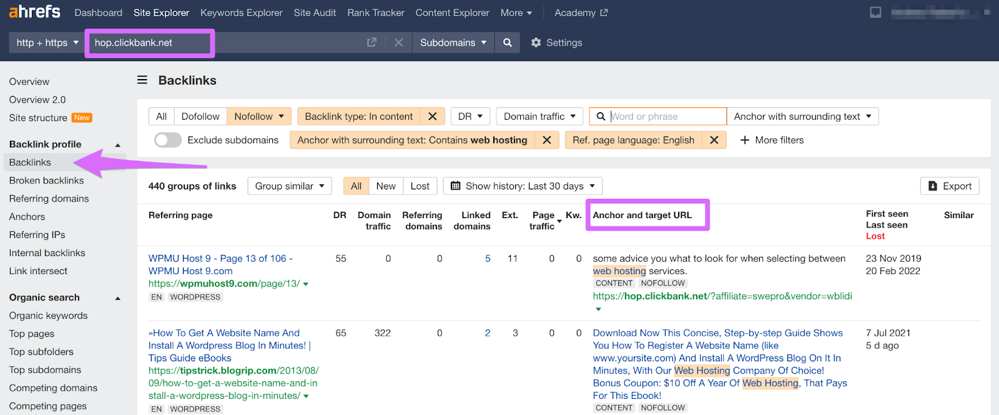Open the More menu dropdown

(x=516, y=12)
